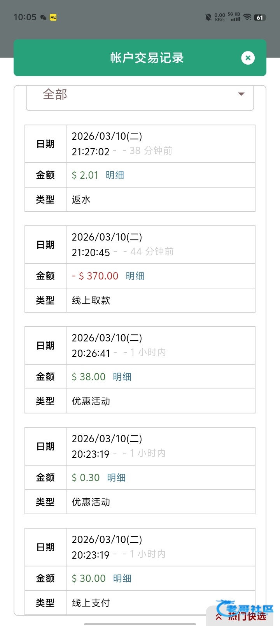Close the 帐户交易记录 dialog

pos(248,58)
